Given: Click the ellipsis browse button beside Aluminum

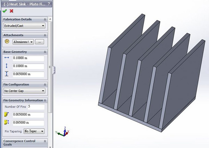Looking at the screenshot, I should click(x=39, y=42).
